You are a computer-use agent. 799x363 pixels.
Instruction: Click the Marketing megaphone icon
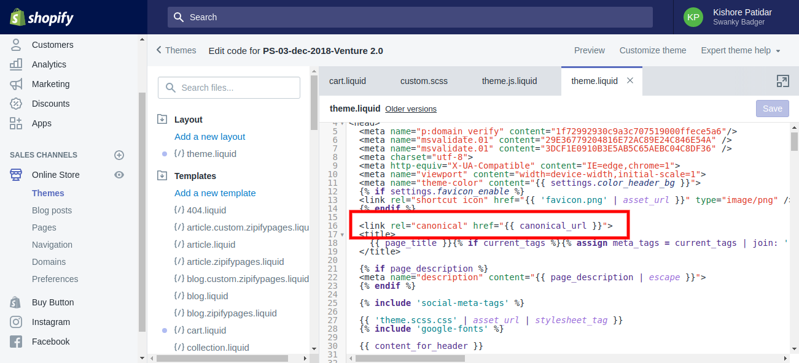(16, 84)
